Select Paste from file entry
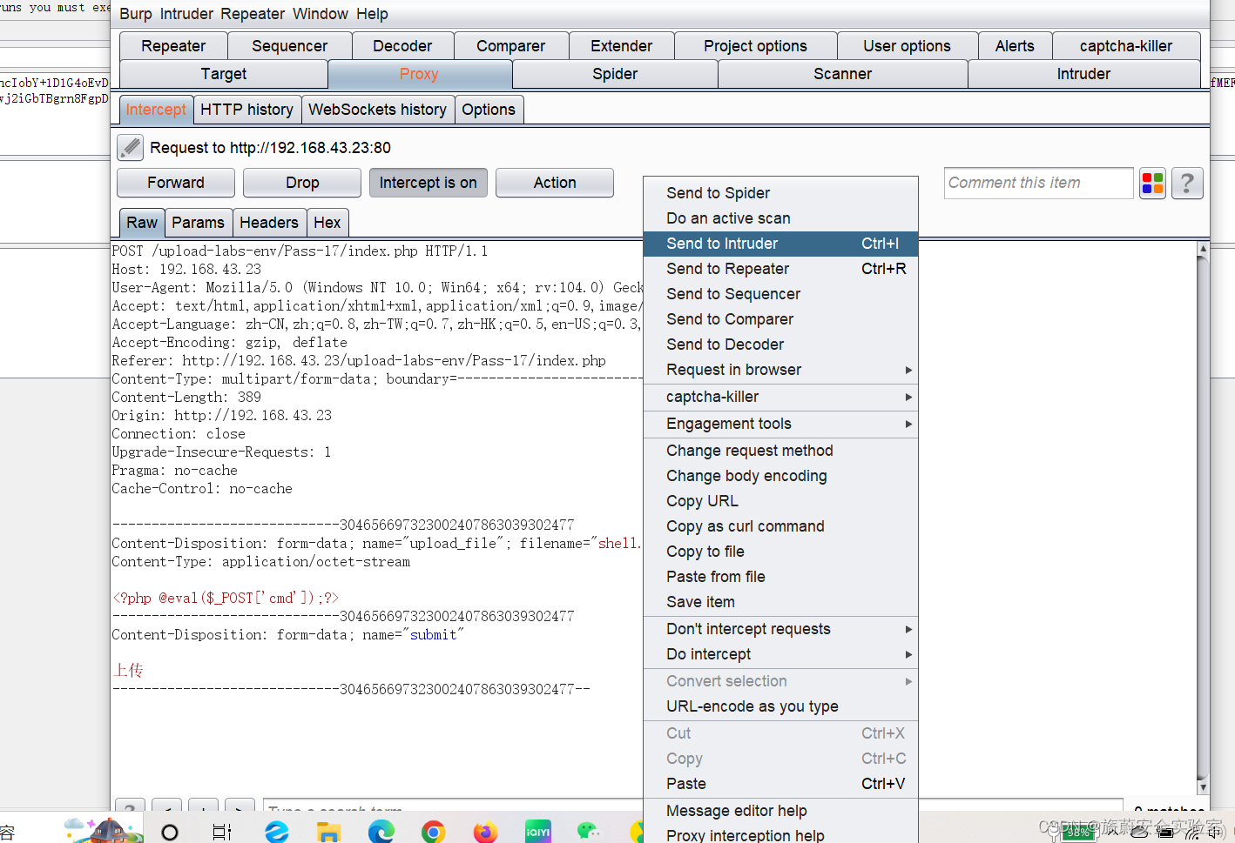The height and width of the screenshot is (843, 1235). [780, 577]
